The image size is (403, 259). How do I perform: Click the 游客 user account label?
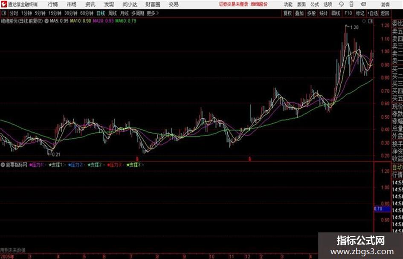click(385, 4)
